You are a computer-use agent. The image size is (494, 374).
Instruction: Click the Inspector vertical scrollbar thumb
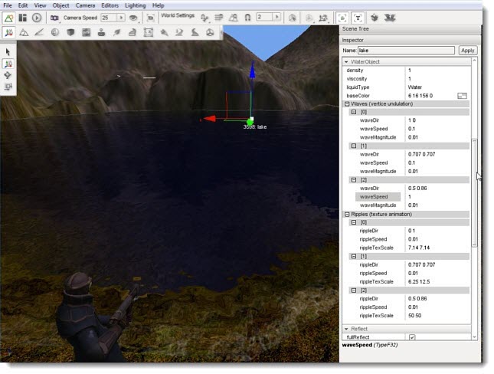(474, 192)
